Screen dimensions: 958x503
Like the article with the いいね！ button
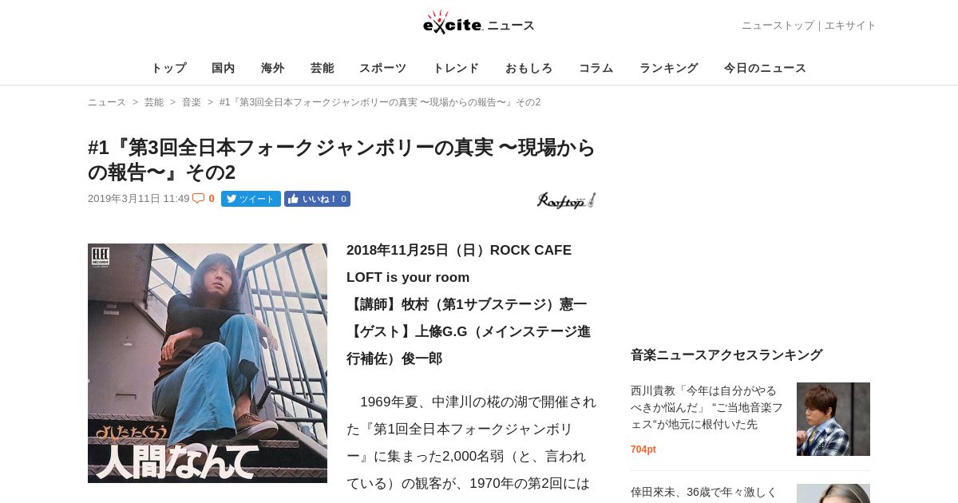coord(317,199)
